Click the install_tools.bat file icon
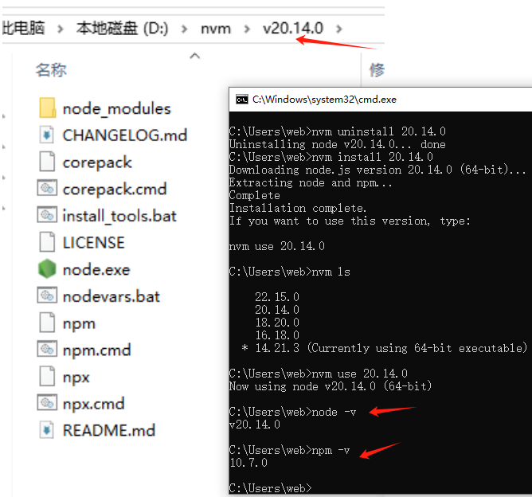Image resolution: width=532 pixels, height=497 pixels. tap(47, 216)
